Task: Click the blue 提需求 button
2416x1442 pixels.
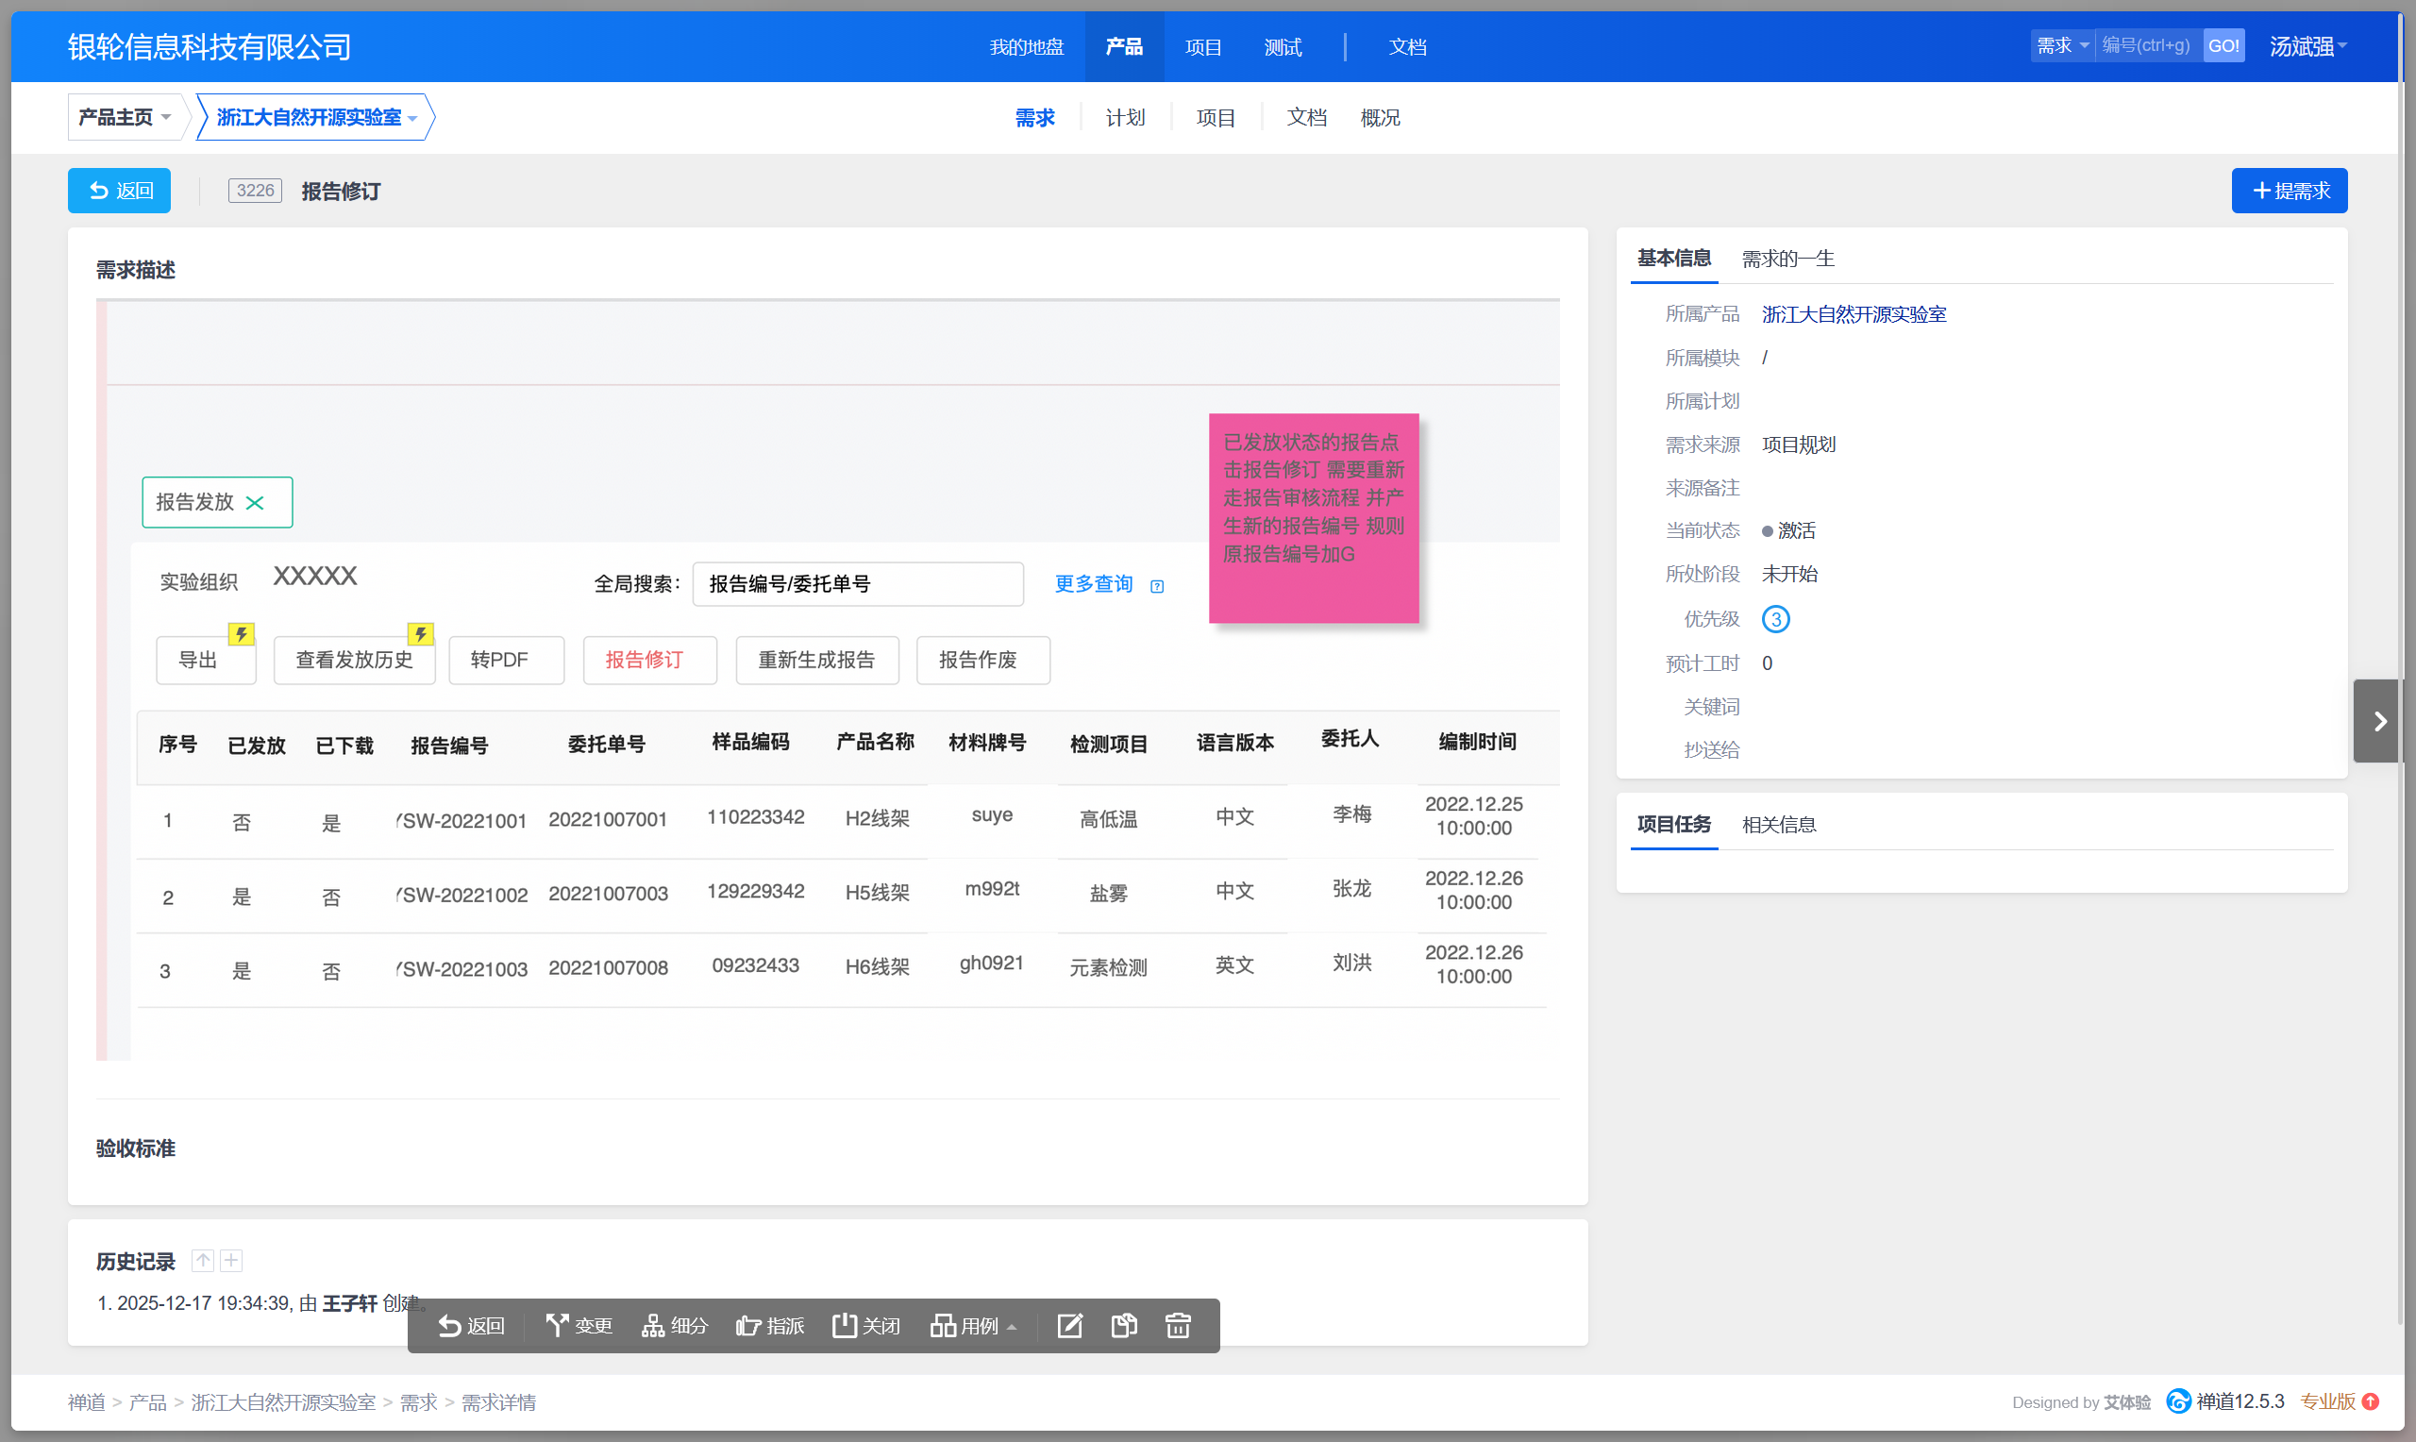Action: (x=2288, y=191)
